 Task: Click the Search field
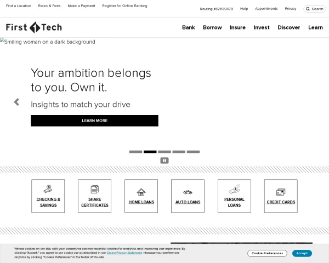click(315, 9)
